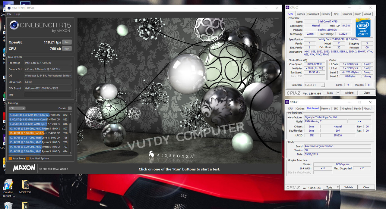Minimize the Cinebench R15.0 window
Screen dimensions: 386x209
coord(255,8)
